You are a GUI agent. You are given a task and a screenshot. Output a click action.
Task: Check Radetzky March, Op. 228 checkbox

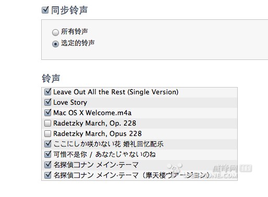point(47,123)
